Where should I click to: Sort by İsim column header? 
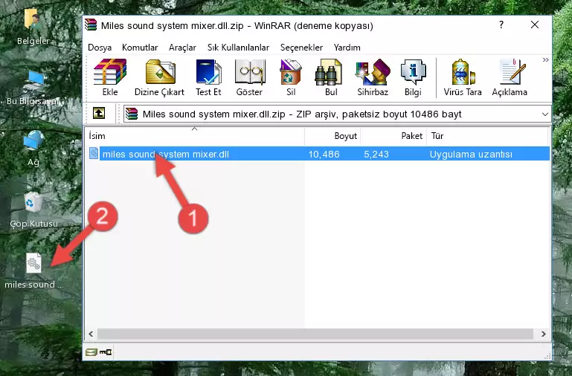point(195,136)
